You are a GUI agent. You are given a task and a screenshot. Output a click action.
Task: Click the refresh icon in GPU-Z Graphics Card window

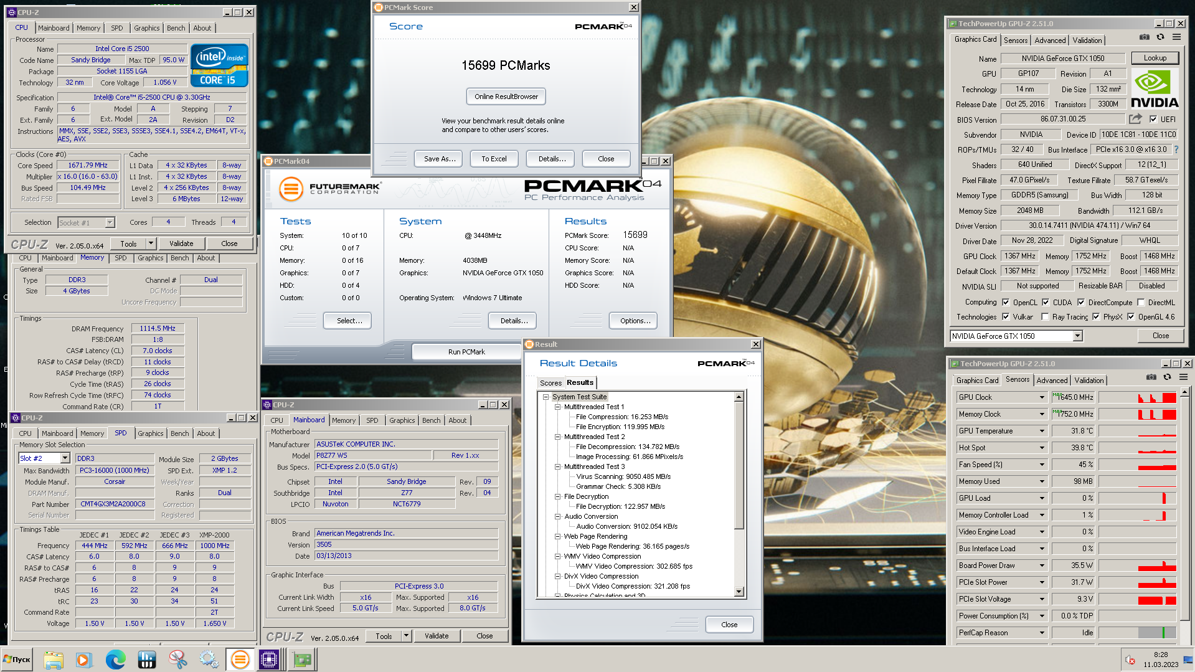[1160, 37]
